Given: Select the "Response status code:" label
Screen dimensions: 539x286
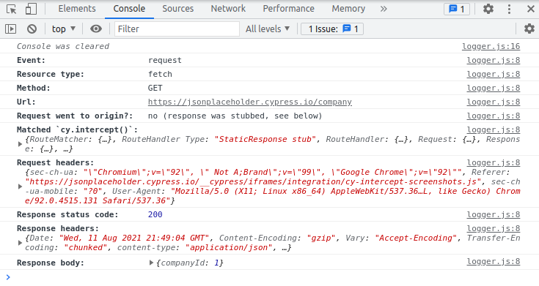Looking at the screenshot, I should 67,214.
